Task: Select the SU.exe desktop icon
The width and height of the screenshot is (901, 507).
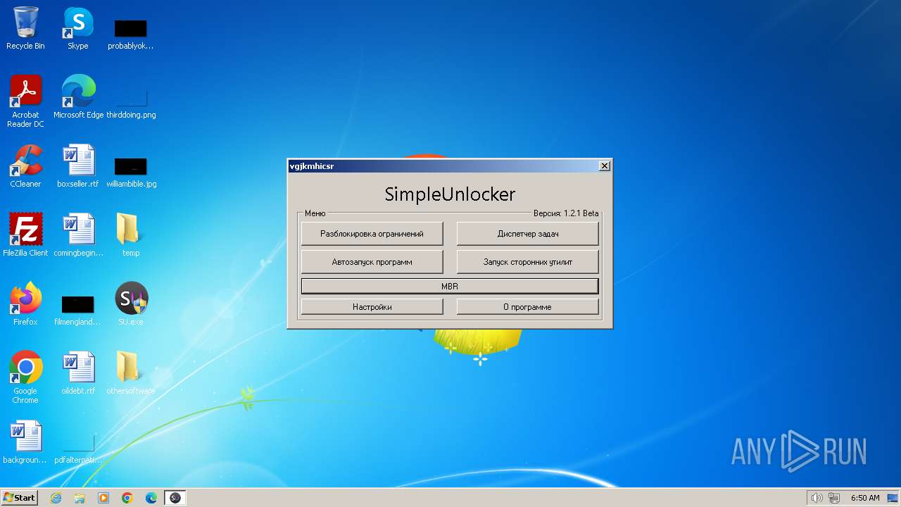Action: [131, 304]
